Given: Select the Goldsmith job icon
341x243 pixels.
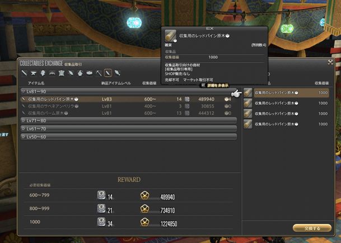Looking at the screenshot, I should tap(52, 73).
